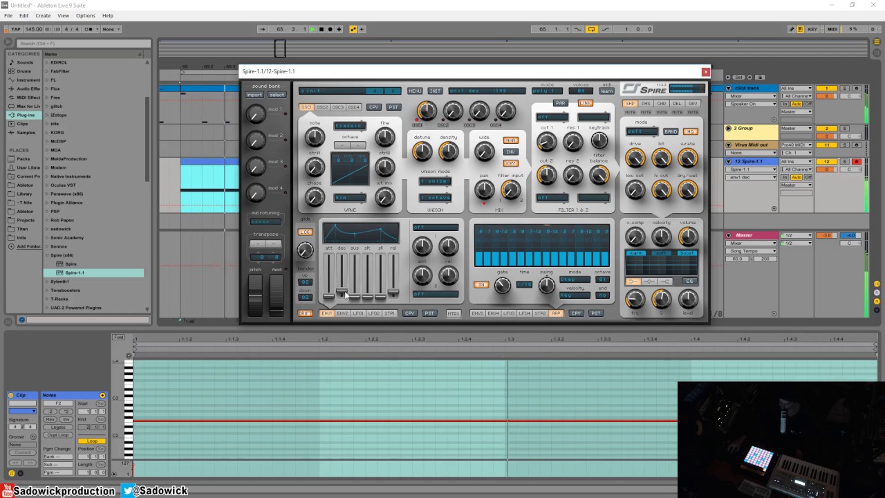Image resolution: width=885 pixels, height=498 pixels.
Task: Toggle the arrangement Loop switch
Action: point(592,29)
